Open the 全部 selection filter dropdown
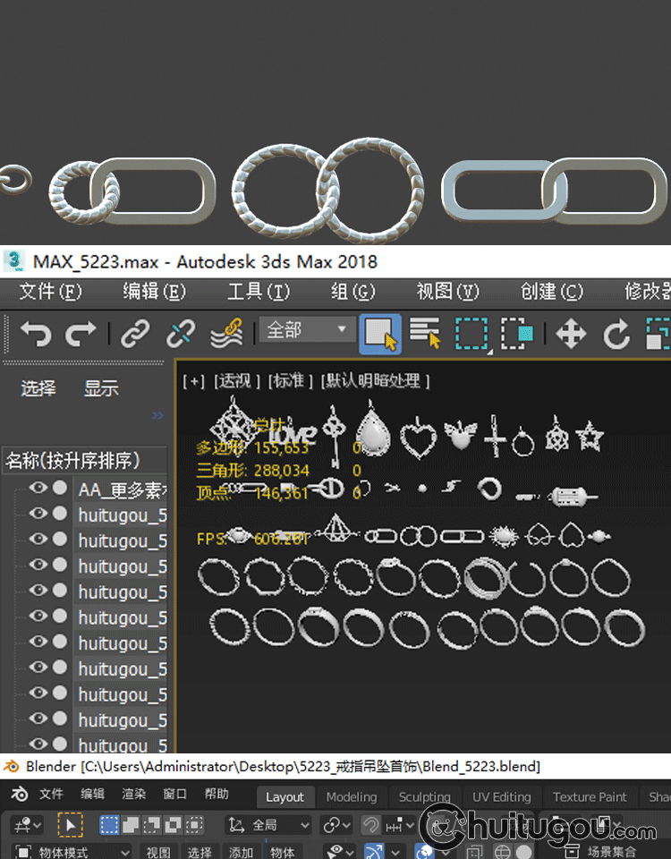The width and height of the screenshot is (671, 859). point(307,330)
